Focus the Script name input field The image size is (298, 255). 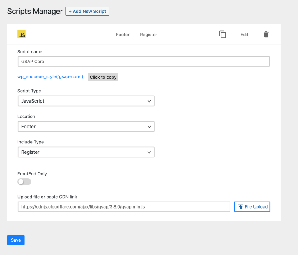144,62
